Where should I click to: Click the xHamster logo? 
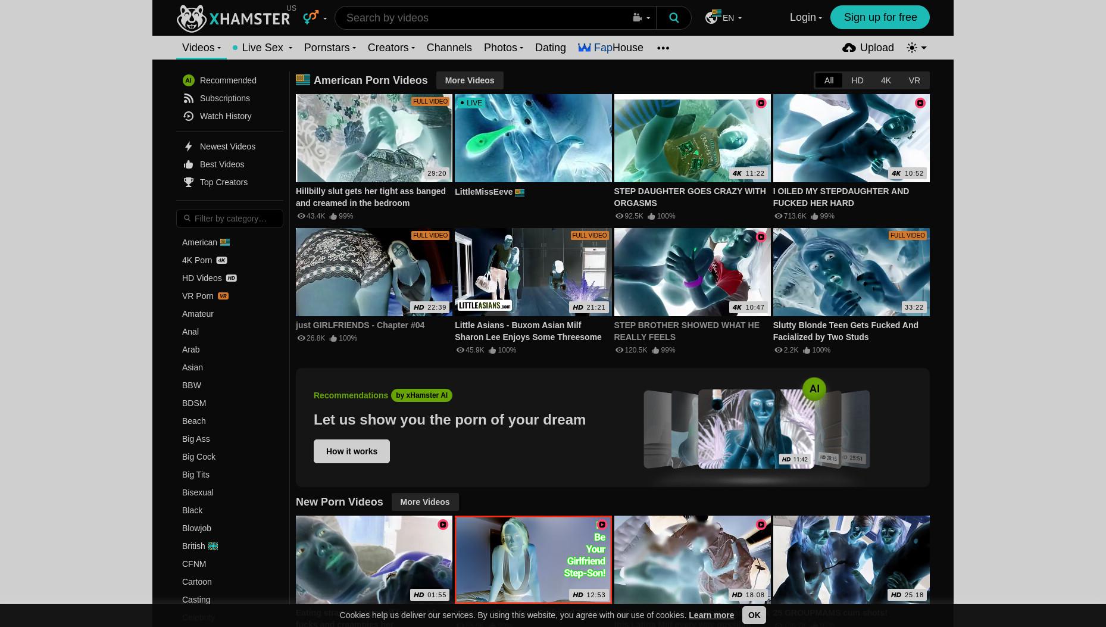pyautogui.click(x=233, y=18)
